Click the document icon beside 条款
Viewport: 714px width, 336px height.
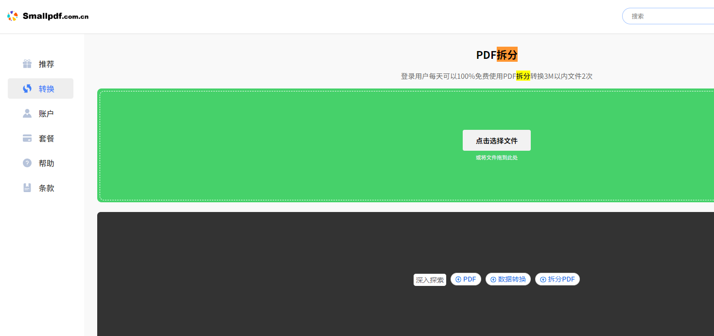(27, 188)
